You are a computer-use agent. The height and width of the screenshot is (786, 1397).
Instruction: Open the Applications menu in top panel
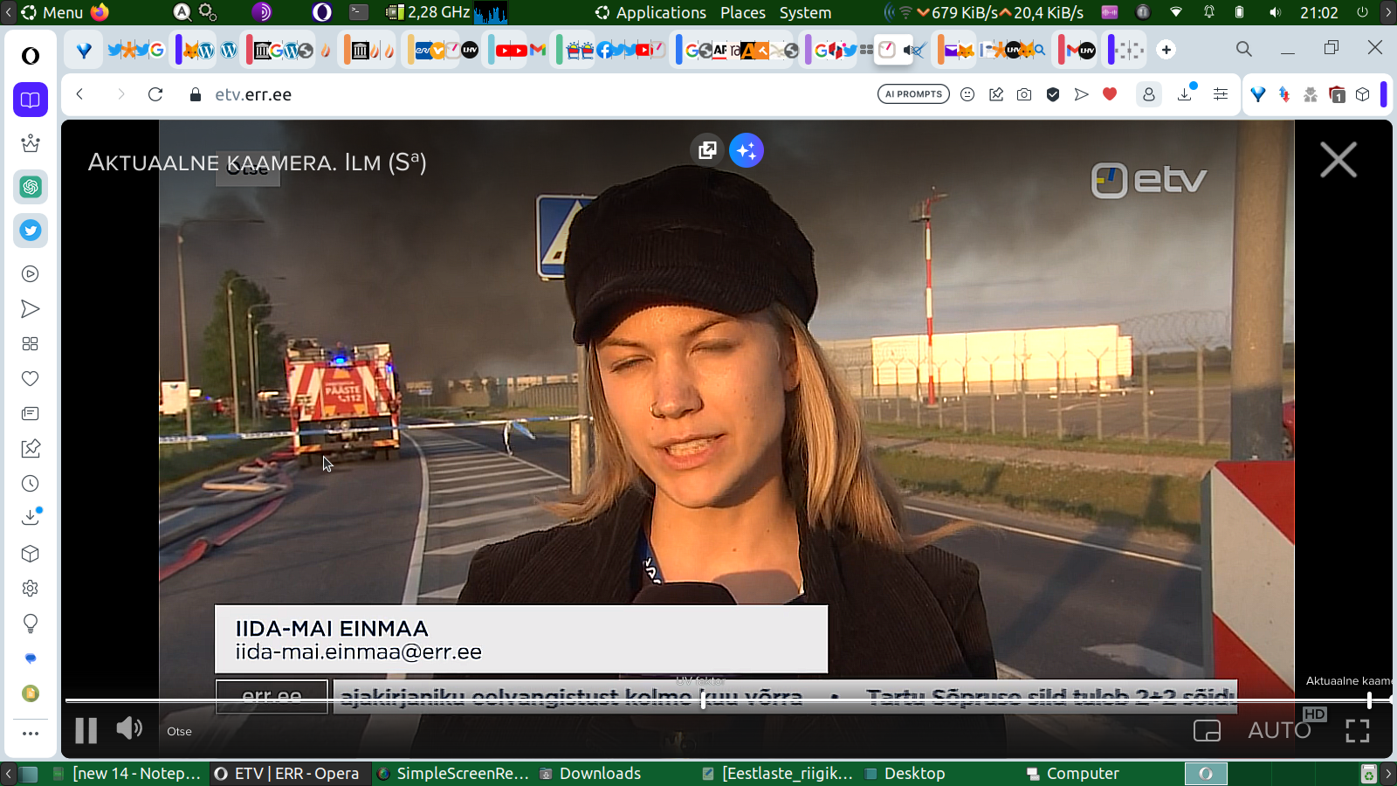click(660, 12)
